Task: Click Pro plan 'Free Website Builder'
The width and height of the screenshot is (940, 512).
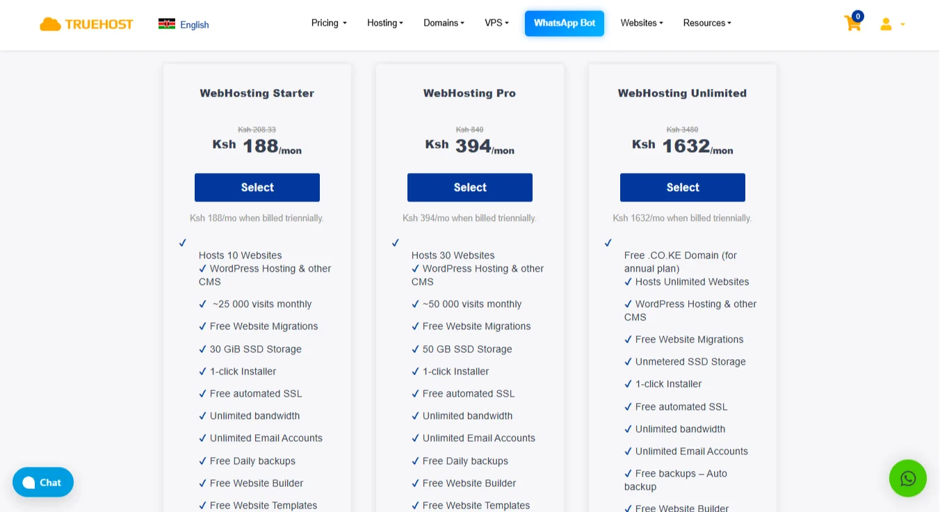Action: [x=469, y=484]
